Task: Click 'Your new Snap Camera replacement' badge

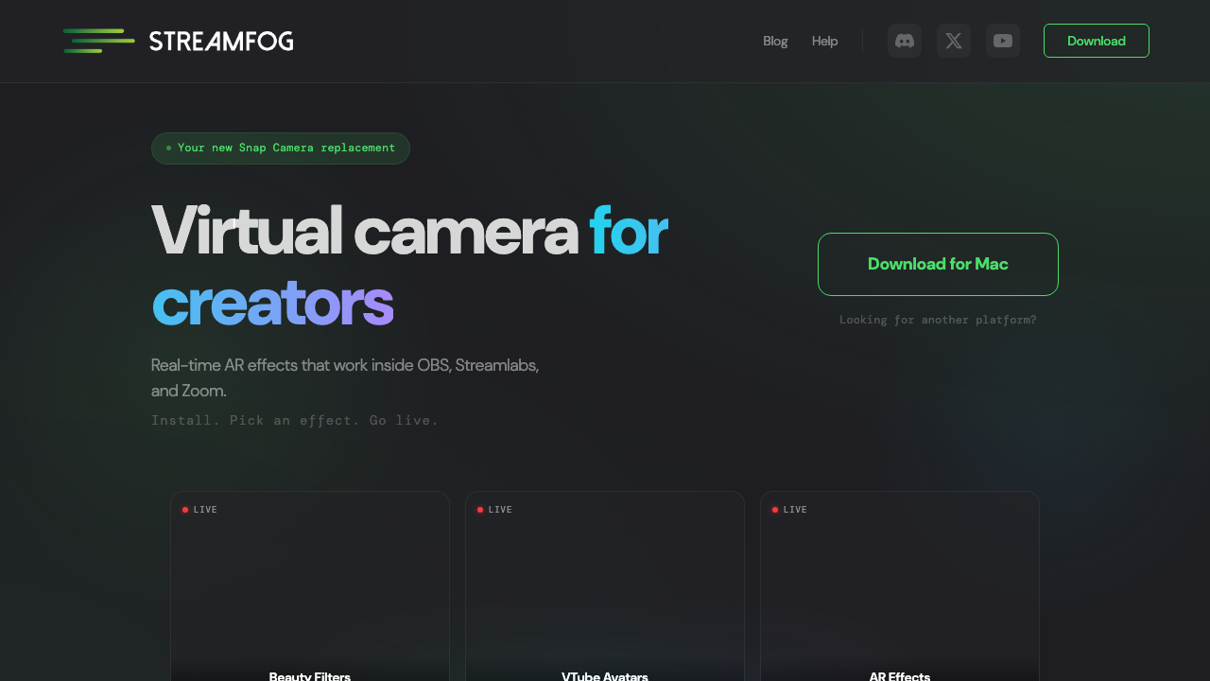Action: (x=281, y=148)
